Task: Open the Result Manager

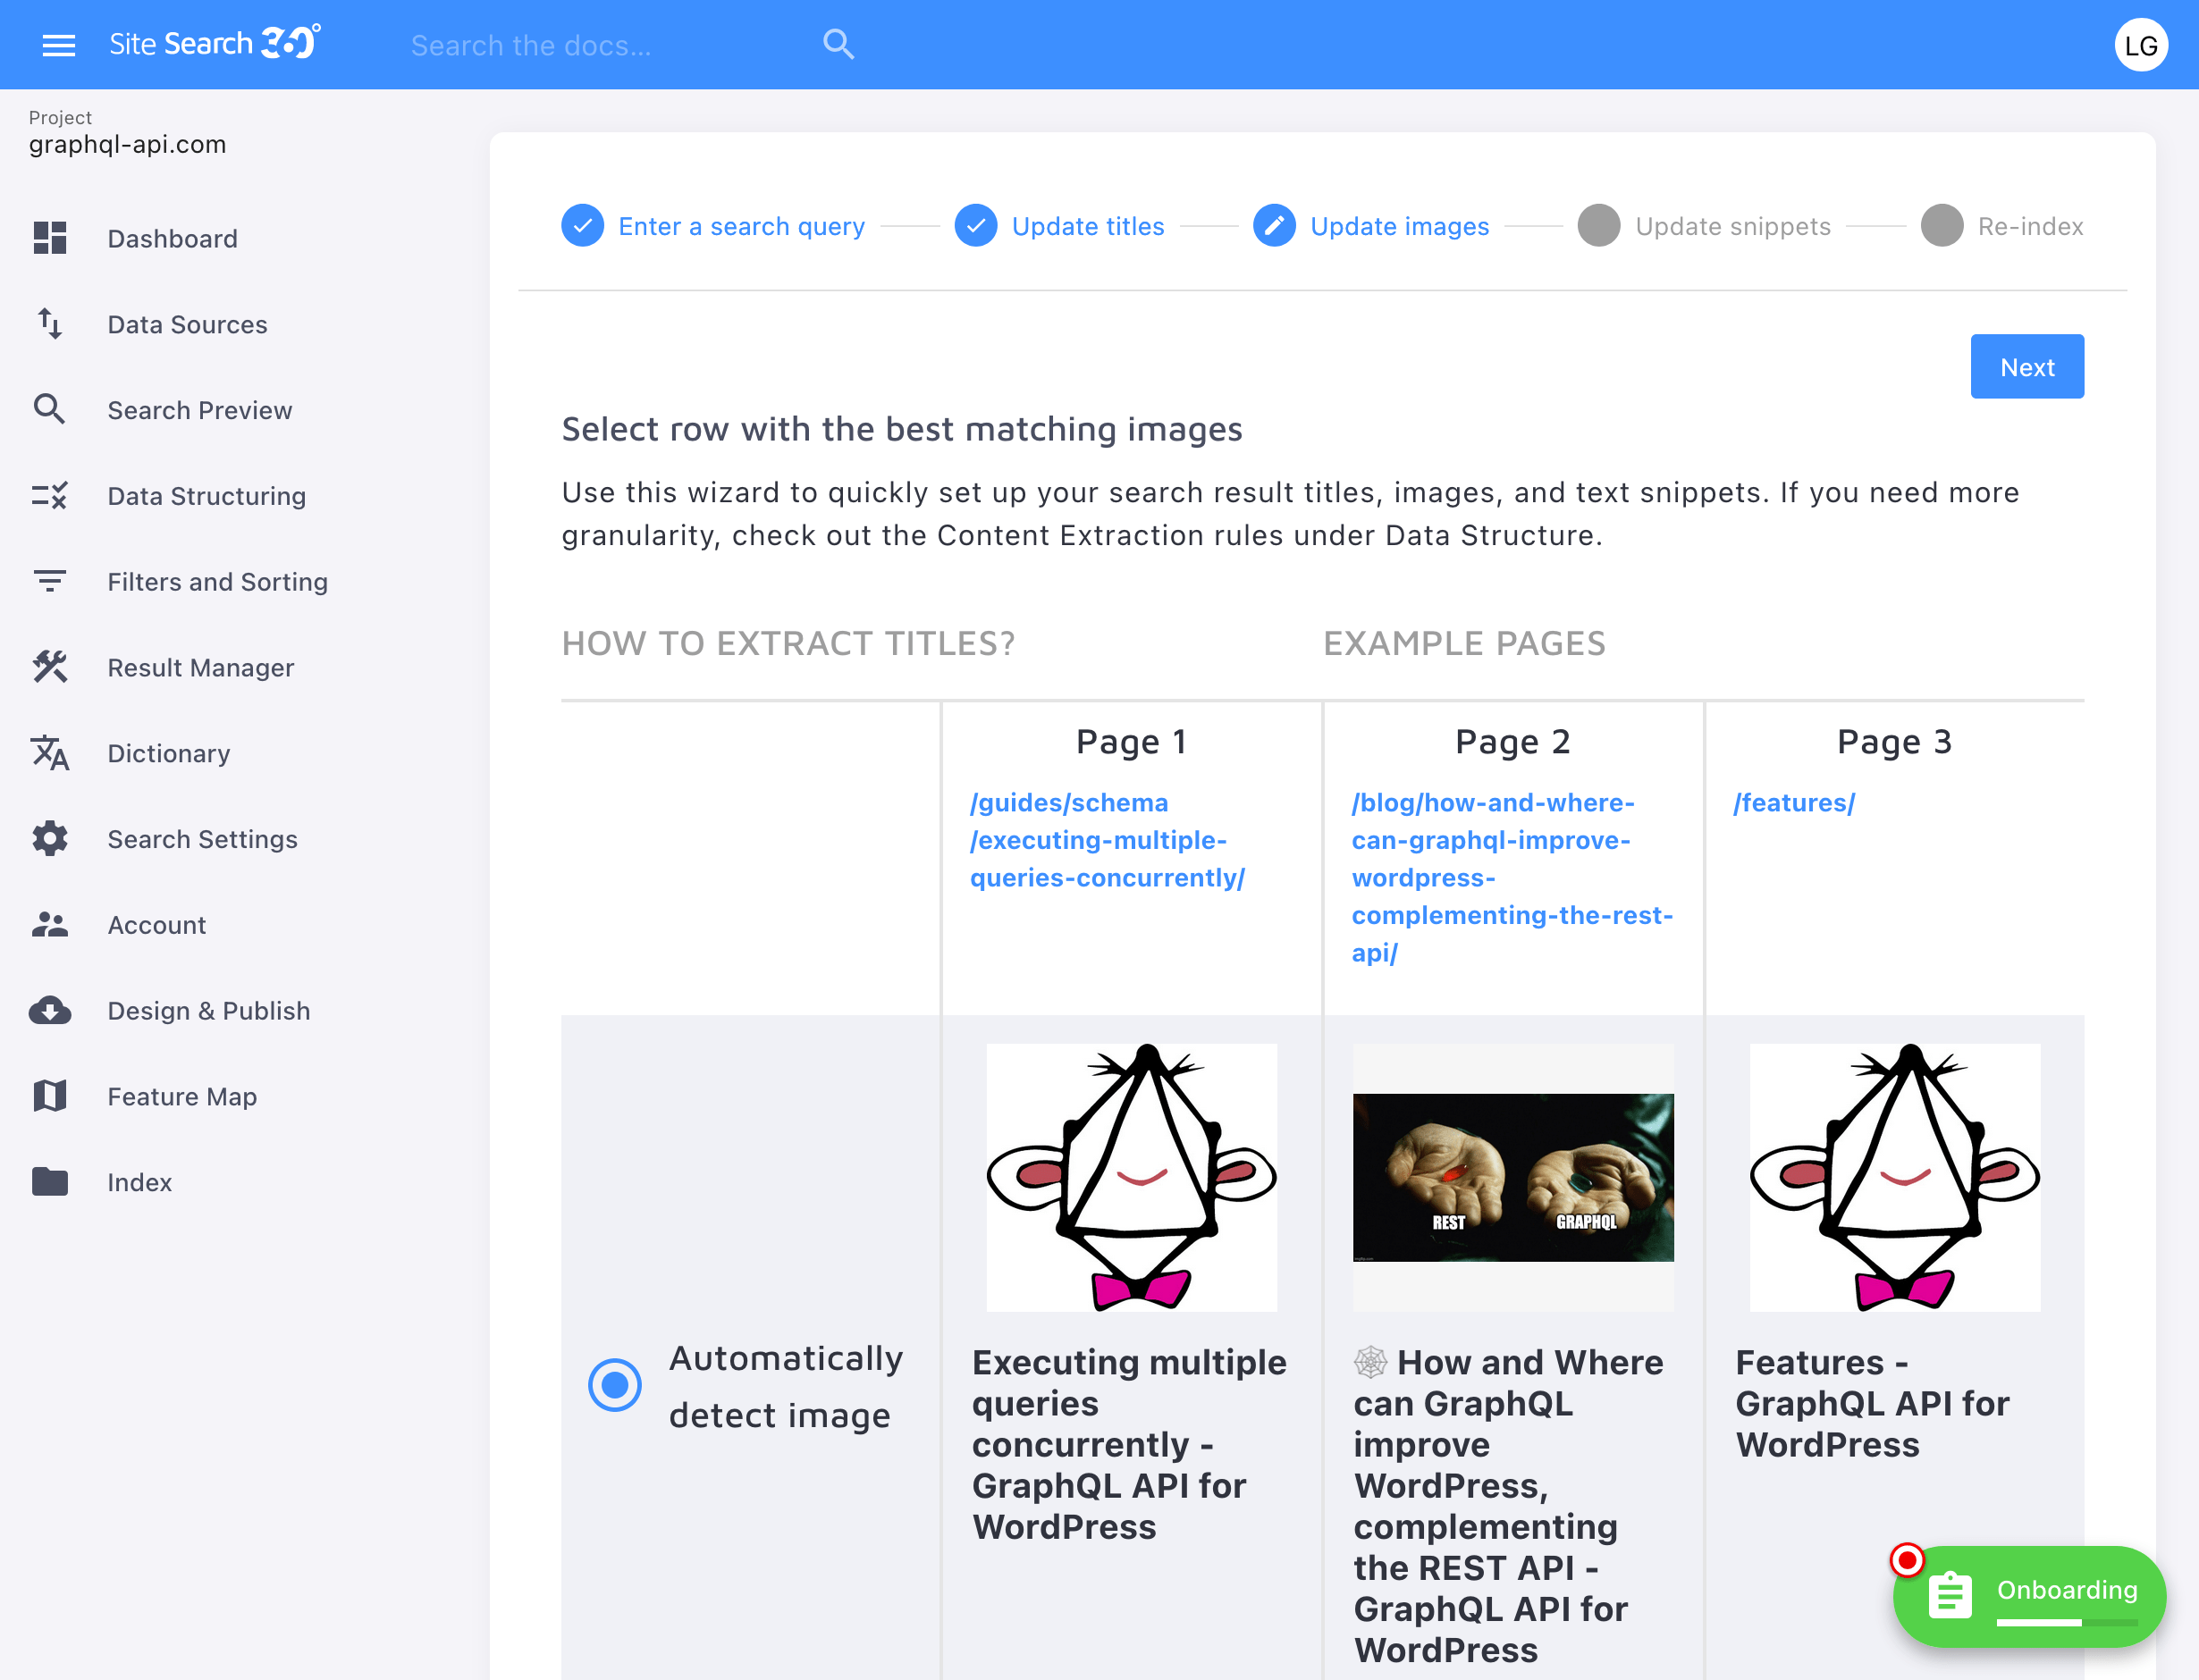Action: coord(200,667)
